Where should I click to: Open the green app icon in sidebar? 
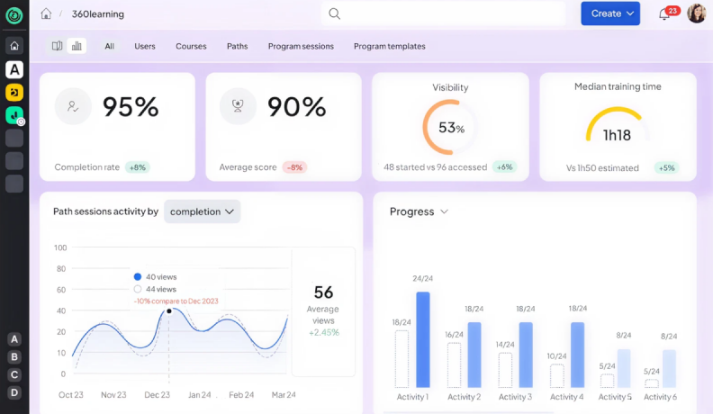14,115
